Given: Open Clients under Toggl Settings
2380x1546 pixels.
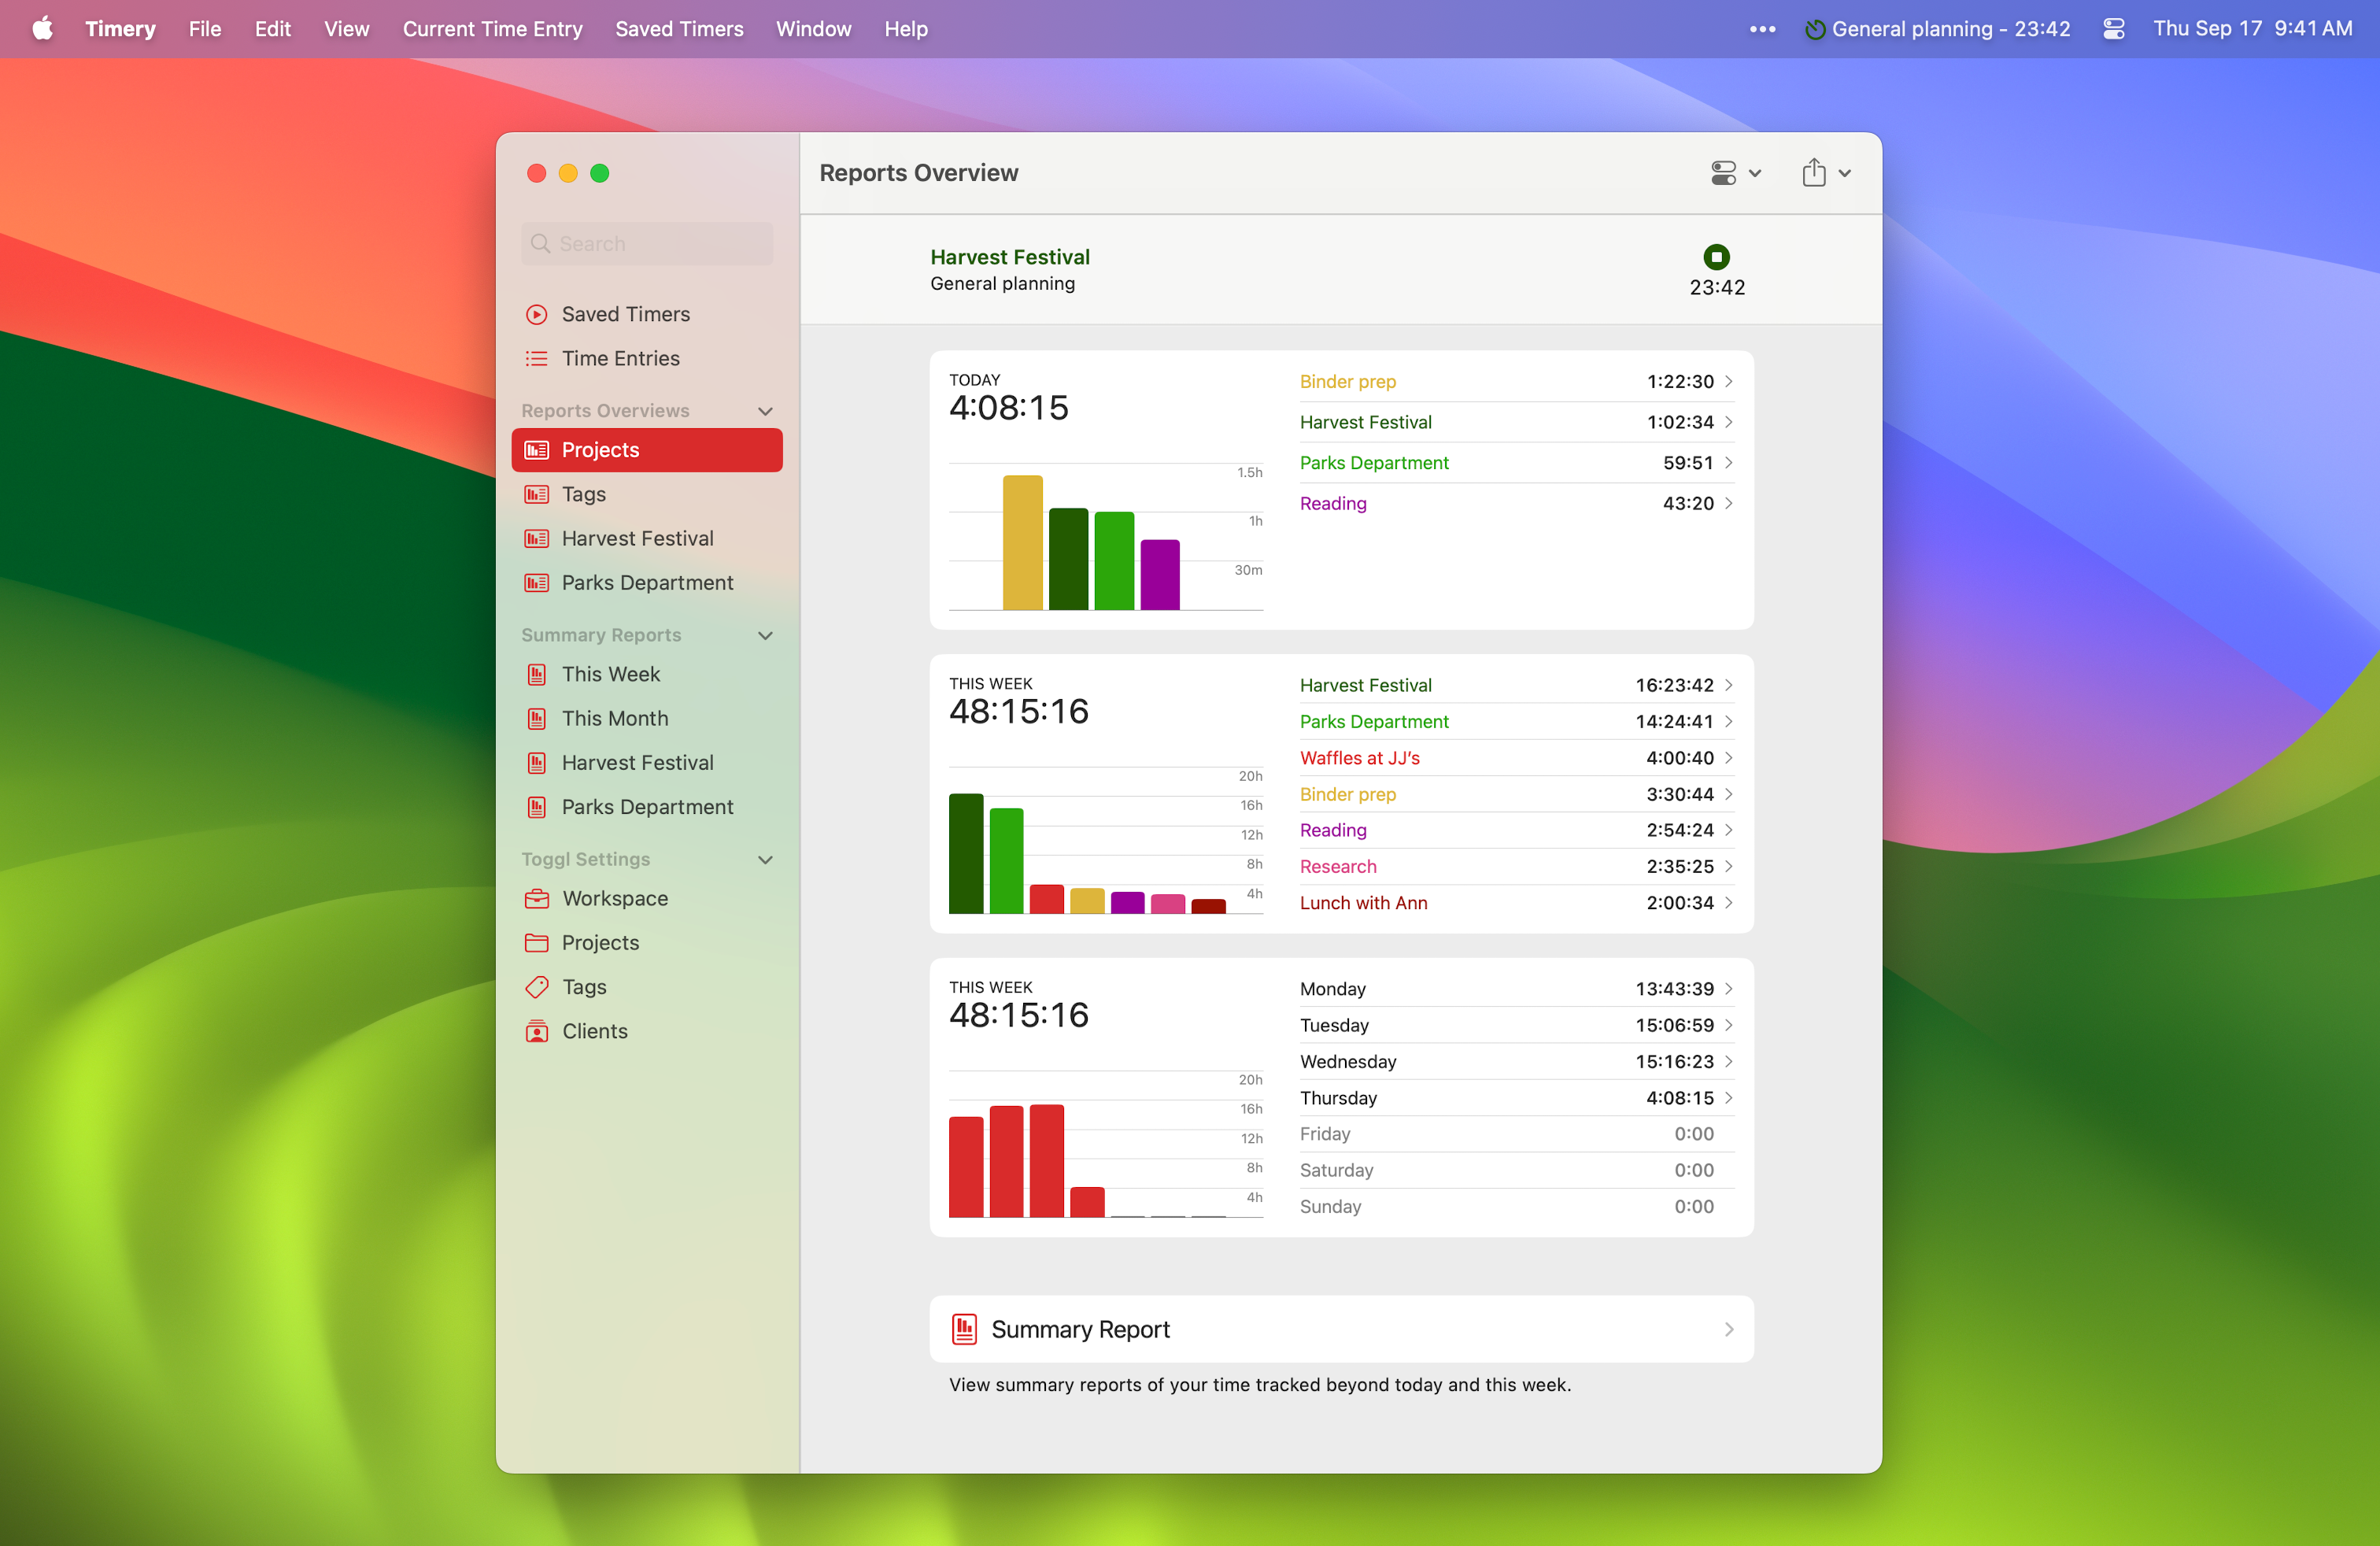Looking at the screenshot, I should pos(646,1030).
